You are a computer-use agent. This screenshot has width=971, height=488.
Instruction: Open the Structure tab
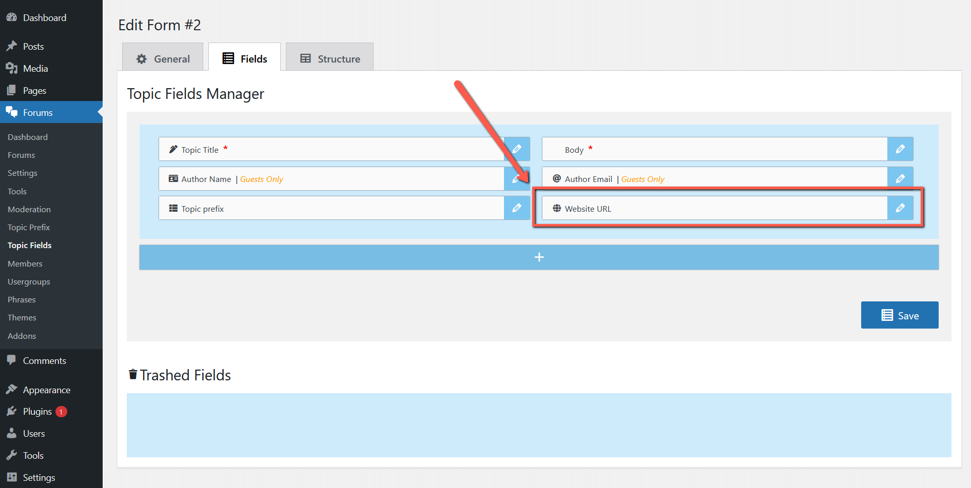[x=329, y=59]
